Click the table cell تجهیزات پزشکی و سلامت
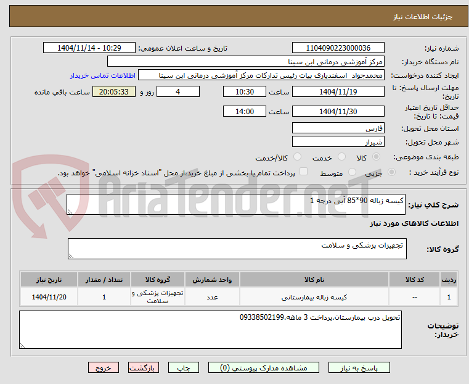469x384 pixels. click(158, 297)
